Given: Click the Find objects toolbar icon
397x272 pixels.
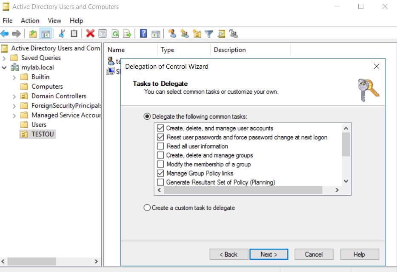Looking at the screenshot, I should click(x=221, y=34).
